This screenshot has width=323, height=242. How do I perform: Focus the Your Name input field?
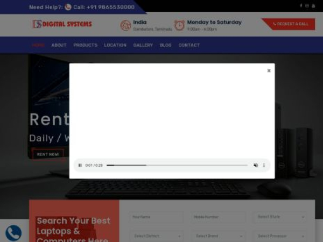pos(156,217)
